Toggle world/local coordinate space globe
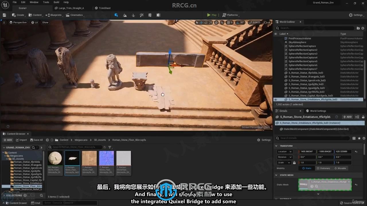The width and height of the screenshot is (367, 206). click(x=216, y=23)
